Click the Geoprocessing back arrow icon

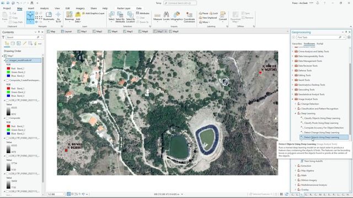[293, 37]
